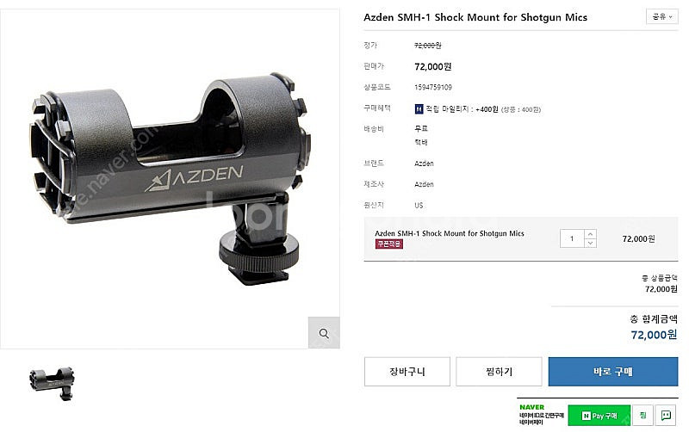Decrease quantity with the down arrow
Image resolution: width=689 pixels, height=432 pixels.
tap(590, 243)
